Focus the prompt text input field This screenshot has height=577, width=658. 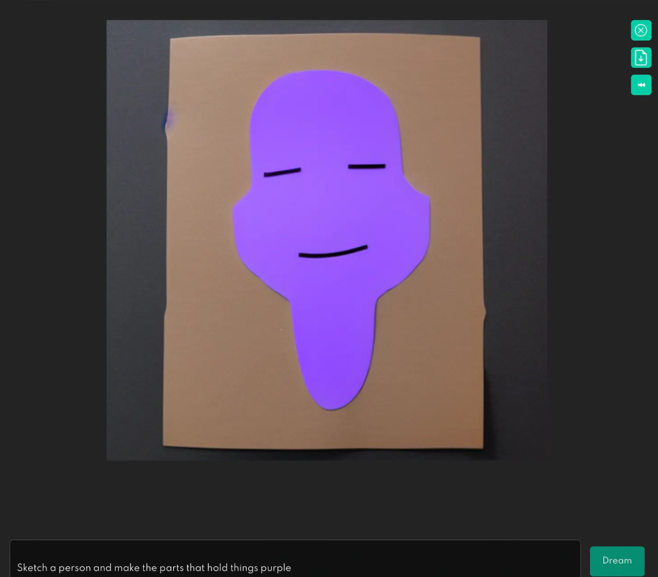pyautogui.click(x=295, y=559)
